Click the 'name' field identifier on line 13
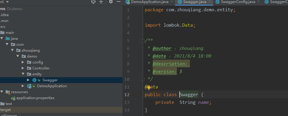Screen dimensions: 288x116 [204, 102]
